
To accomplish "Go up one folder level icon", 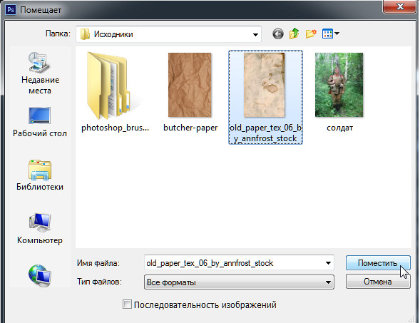I will click(294, 34).
